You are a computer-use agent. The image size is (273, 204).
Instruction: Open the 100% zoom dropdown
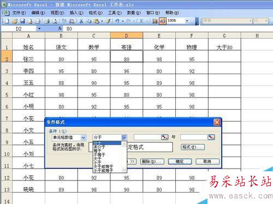tap(187, 21)
